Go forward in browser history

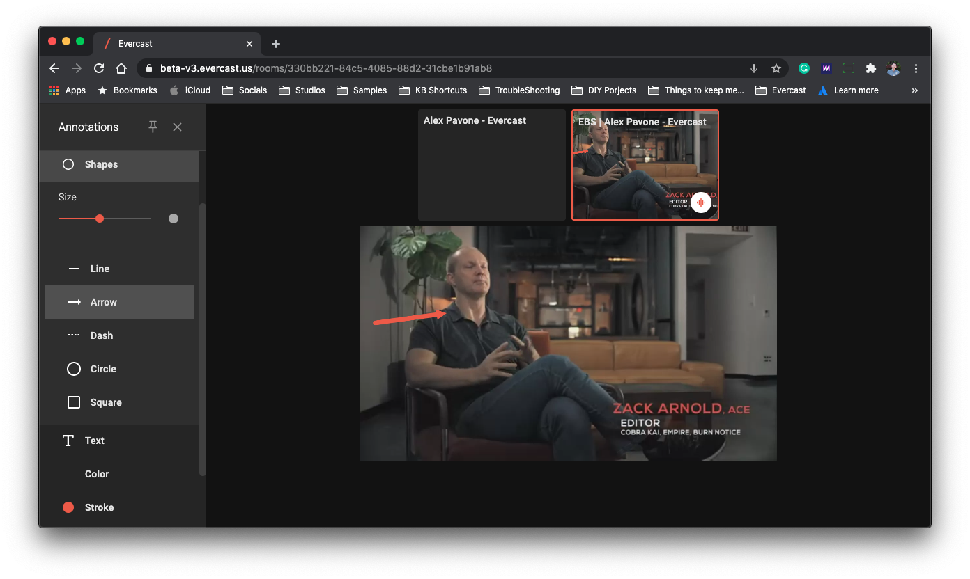point(77,68)
